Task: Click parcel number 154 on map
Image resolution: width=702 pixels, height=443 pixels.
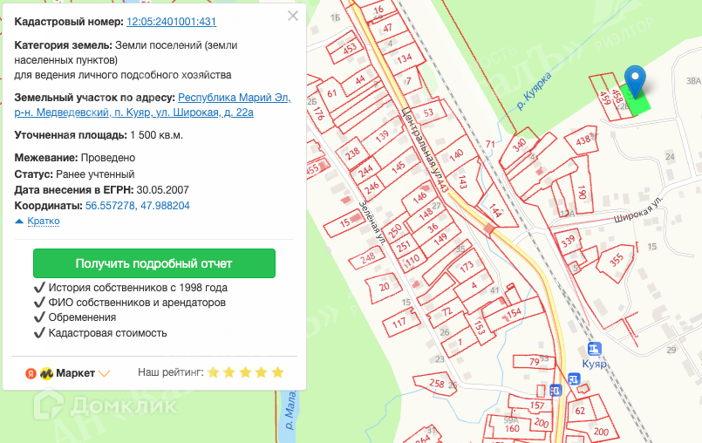Action: [x=514, y=313]
